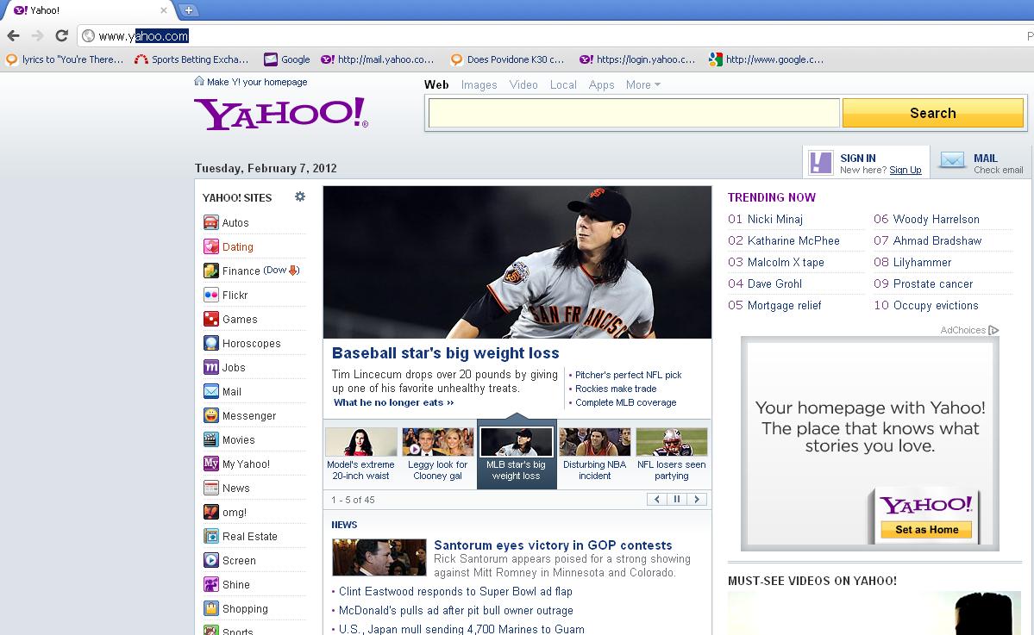The height and width of the screenshot is (635, 1034).
Task: Click the Mail envelope icon in header
Action: (x=952, y=160)
